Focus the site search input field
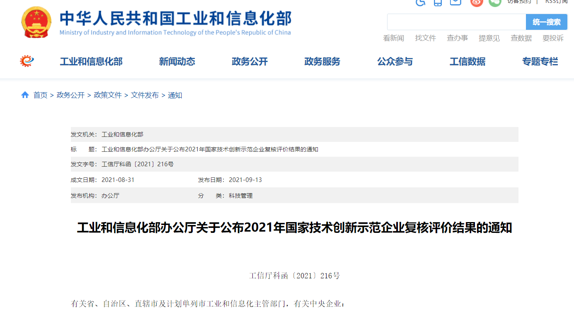This screenshot has height=311, width=574. coord(456,22)
